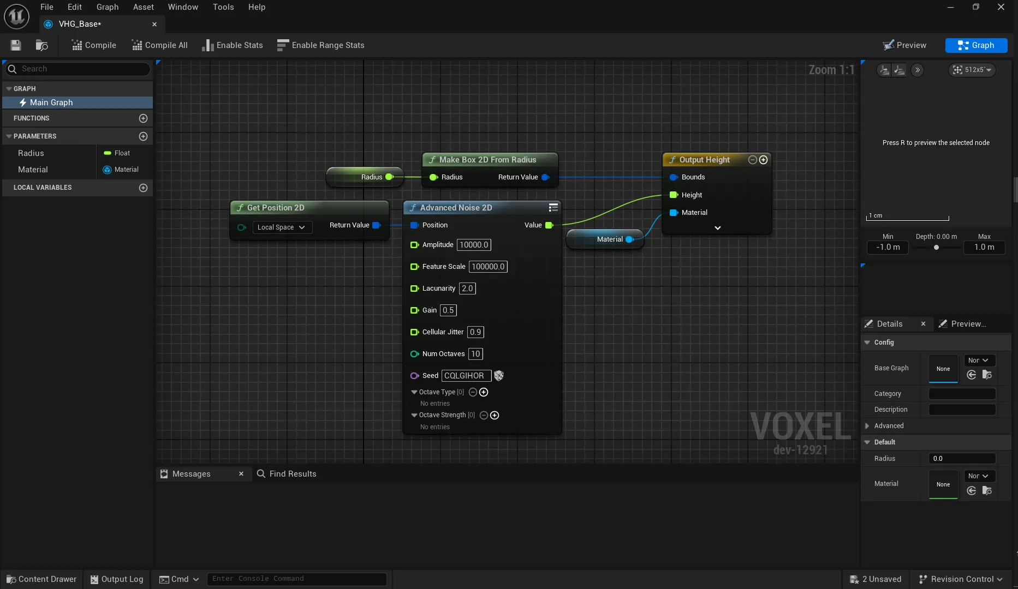Screen dimensions: 1018x589
Task: Click the Depth slider handle
Action: click(x=936, y=248)
